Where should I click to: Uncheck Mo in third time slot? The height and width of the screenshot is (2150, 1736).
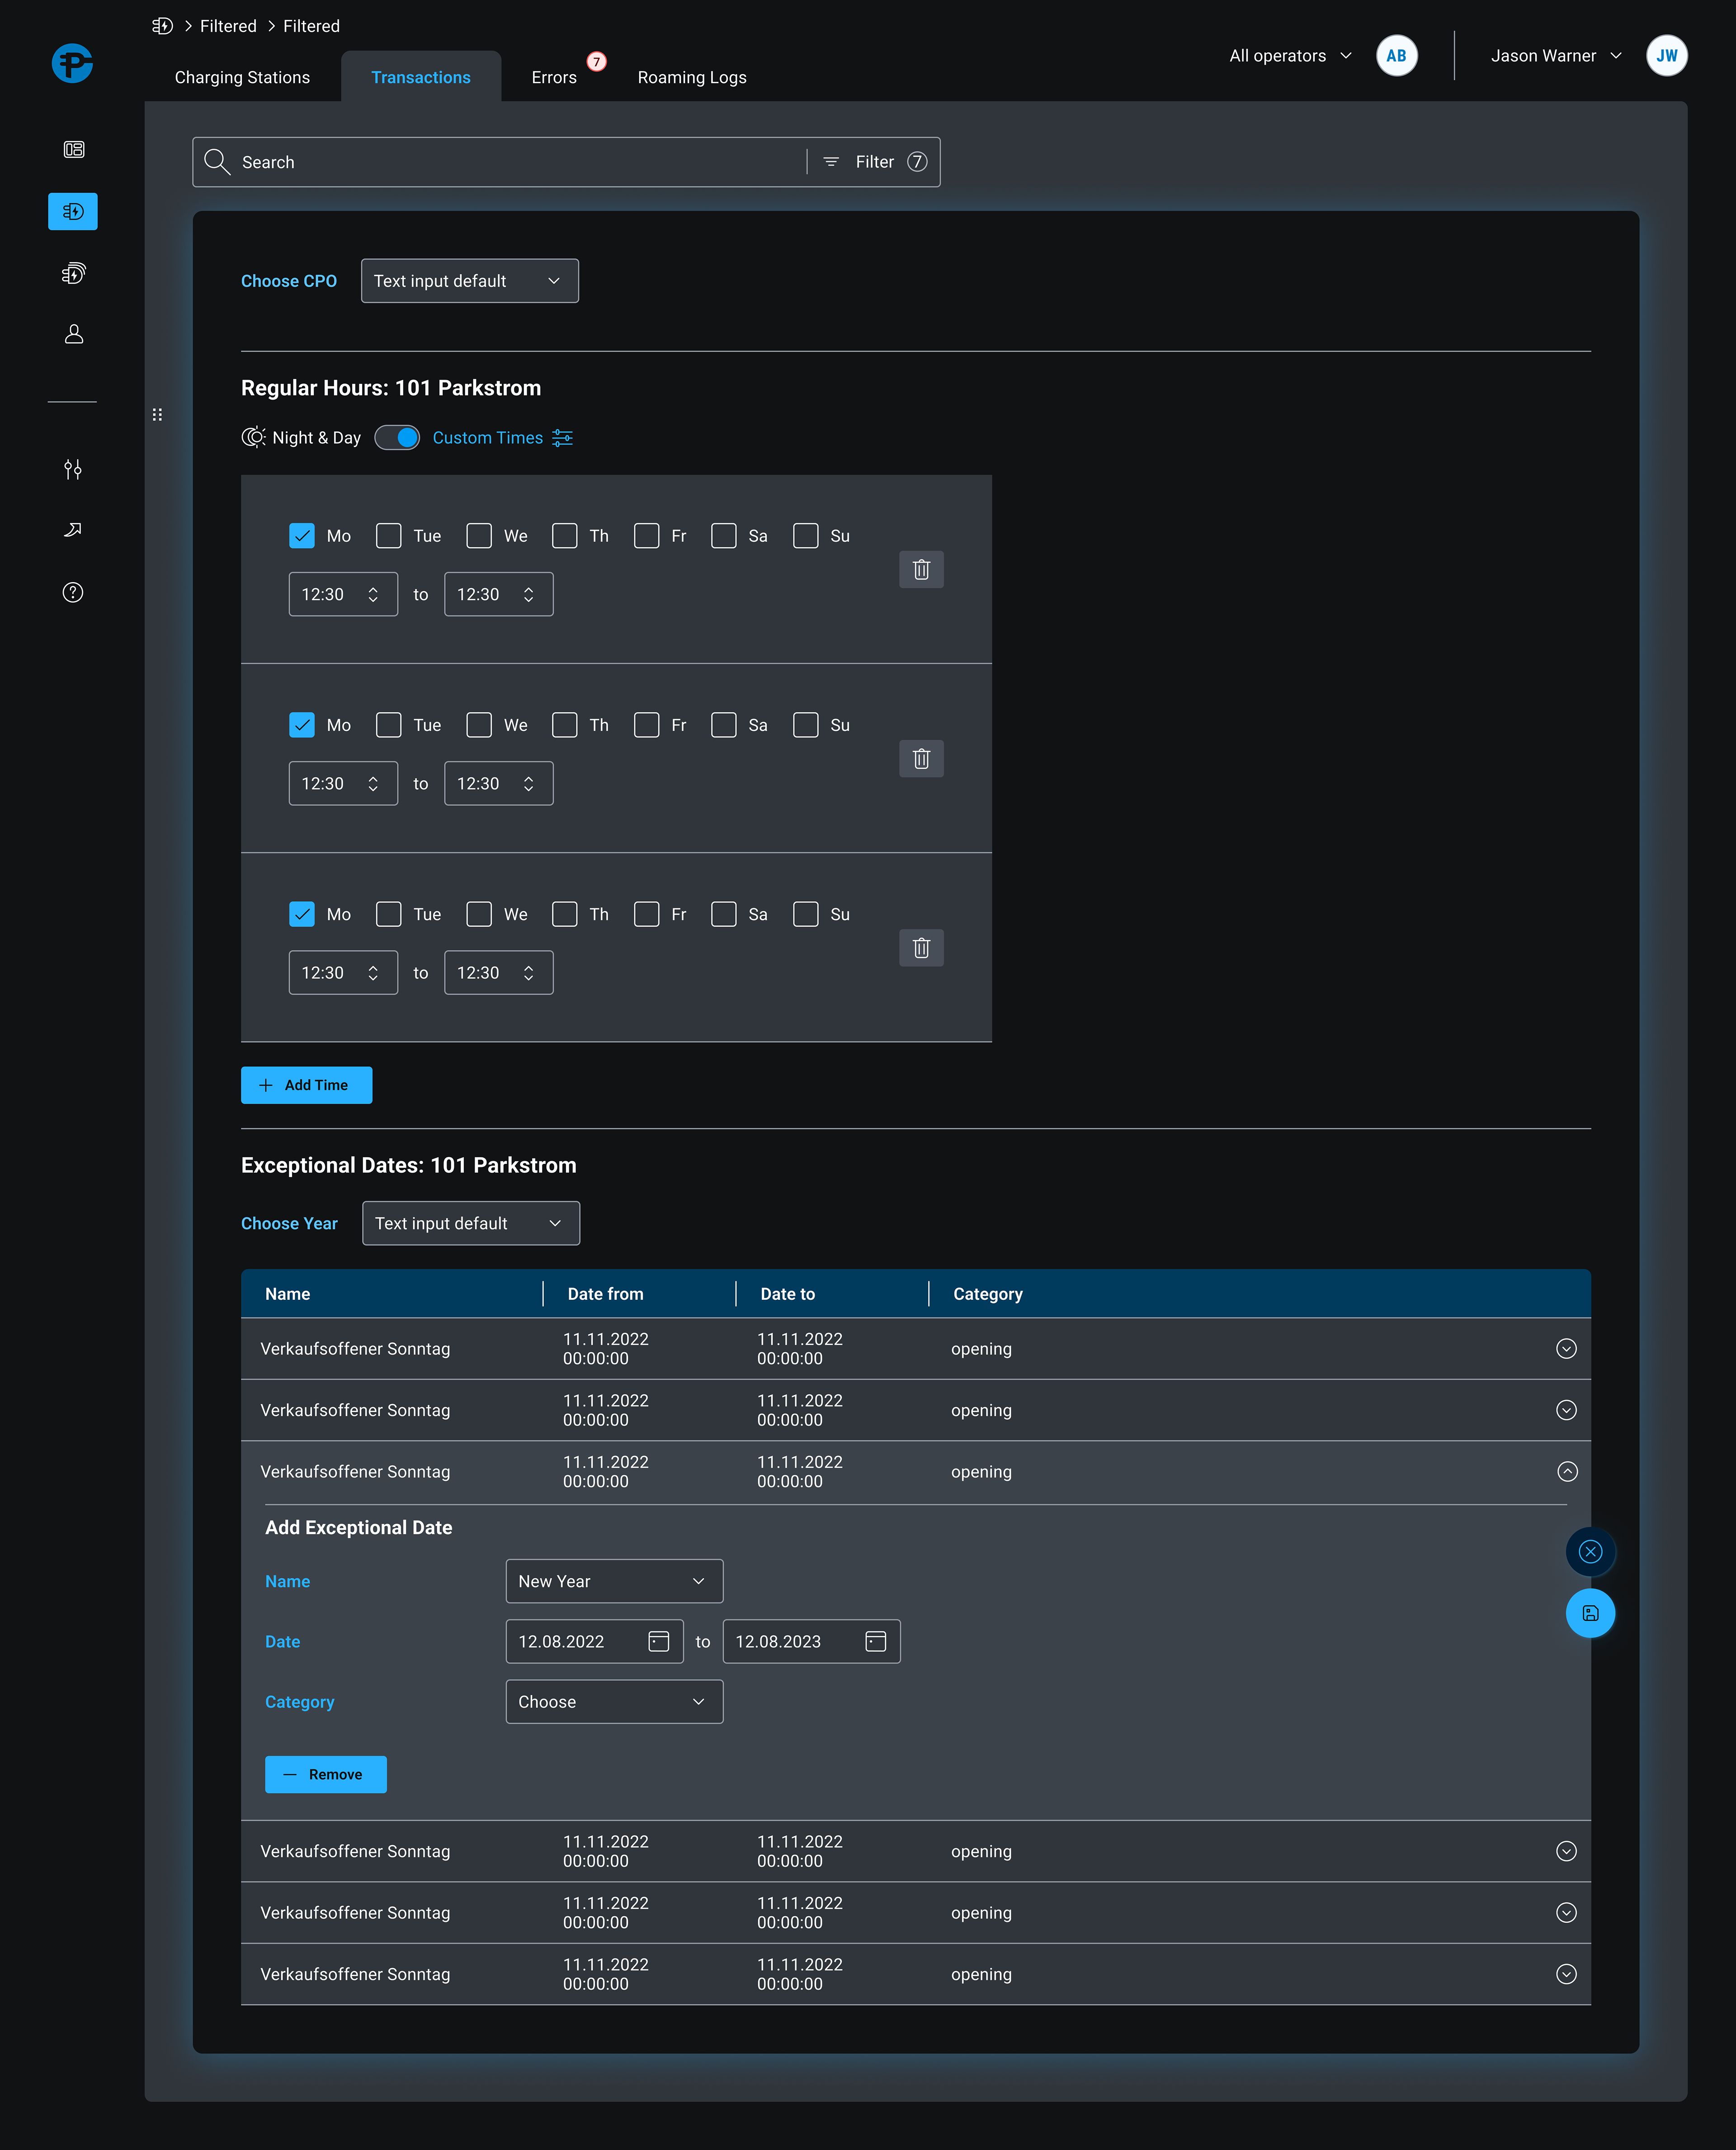point(302,915)
